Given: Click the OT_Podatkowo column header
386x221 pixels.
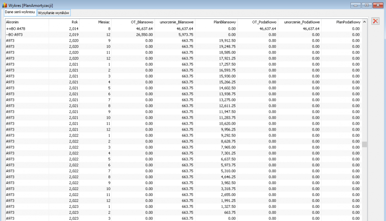Looking at the screenshot, I should 257,22.
